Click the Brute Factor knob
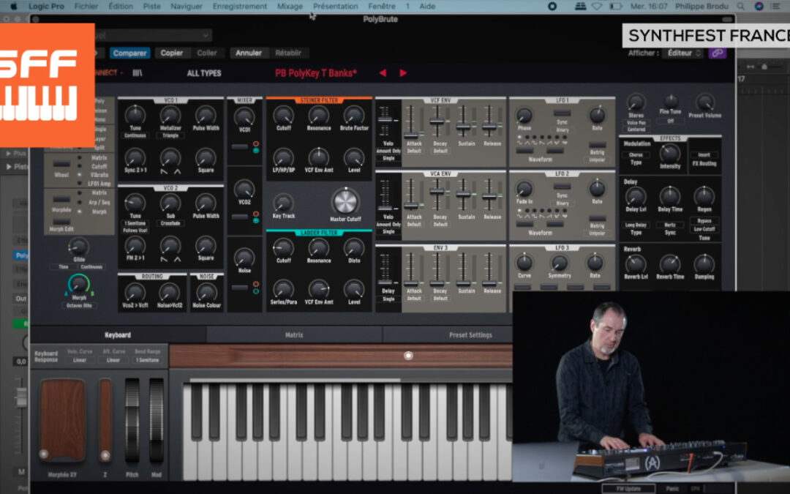 click(354, 116)
